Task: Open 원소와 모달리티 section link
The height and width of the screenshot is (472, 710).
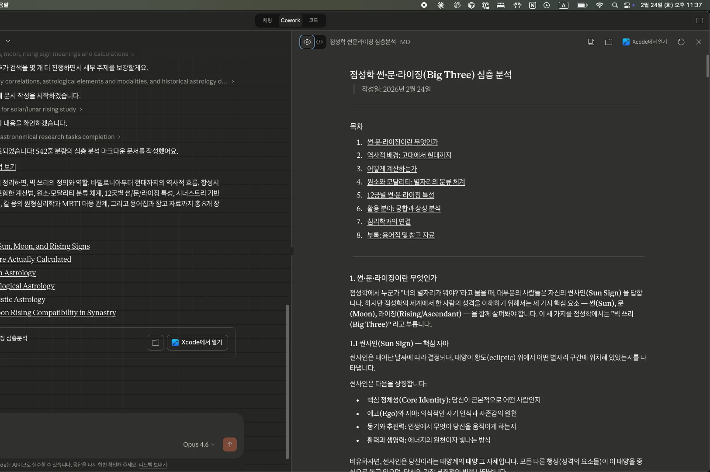Action: (416, 182)
